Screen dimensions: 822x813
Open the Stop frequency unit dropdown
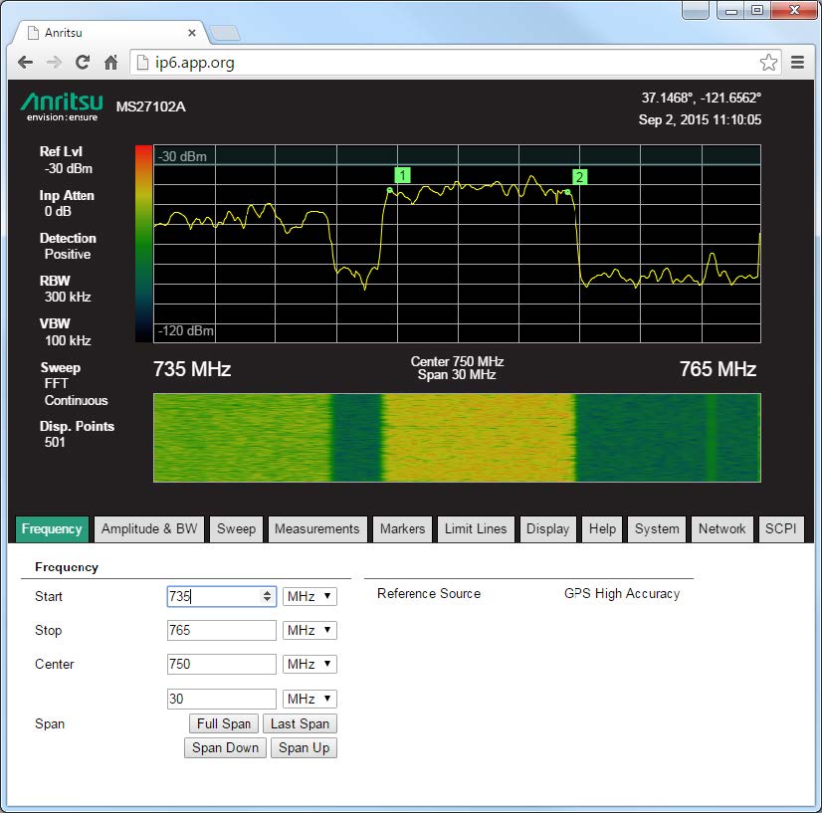[x=309, y=631]
